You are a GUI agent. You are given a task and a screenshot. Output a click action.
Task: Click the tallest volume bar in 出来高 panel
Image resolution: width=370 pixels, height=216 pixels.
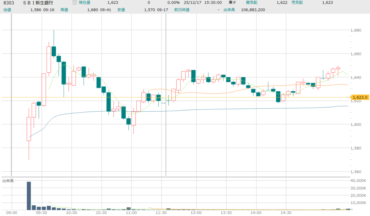[29, 195]
